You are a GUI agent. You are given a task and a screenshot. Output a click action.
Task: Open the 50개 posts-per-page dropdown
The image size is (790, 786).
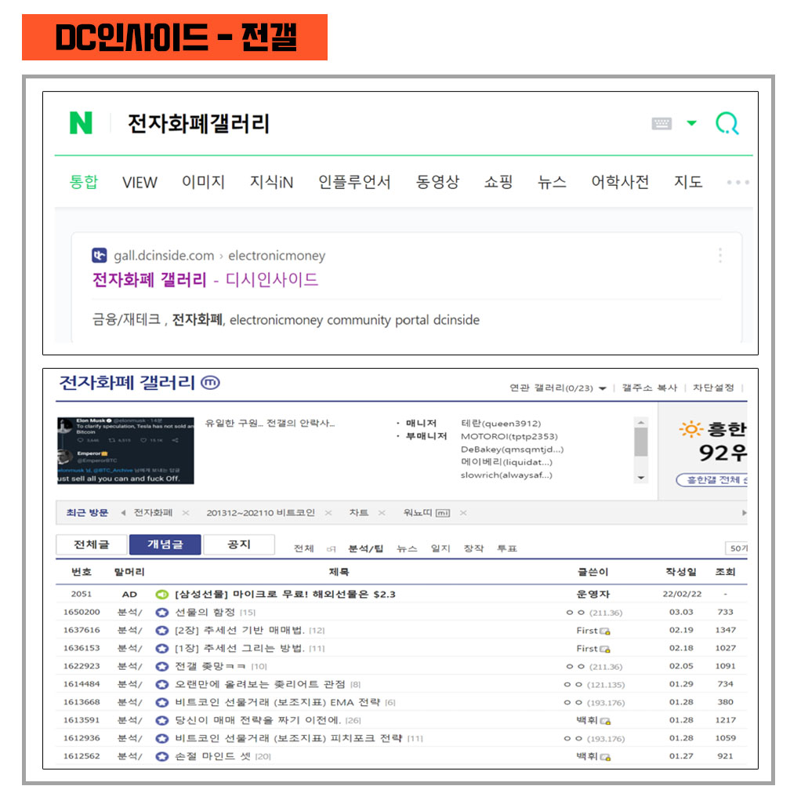[737, 548]
